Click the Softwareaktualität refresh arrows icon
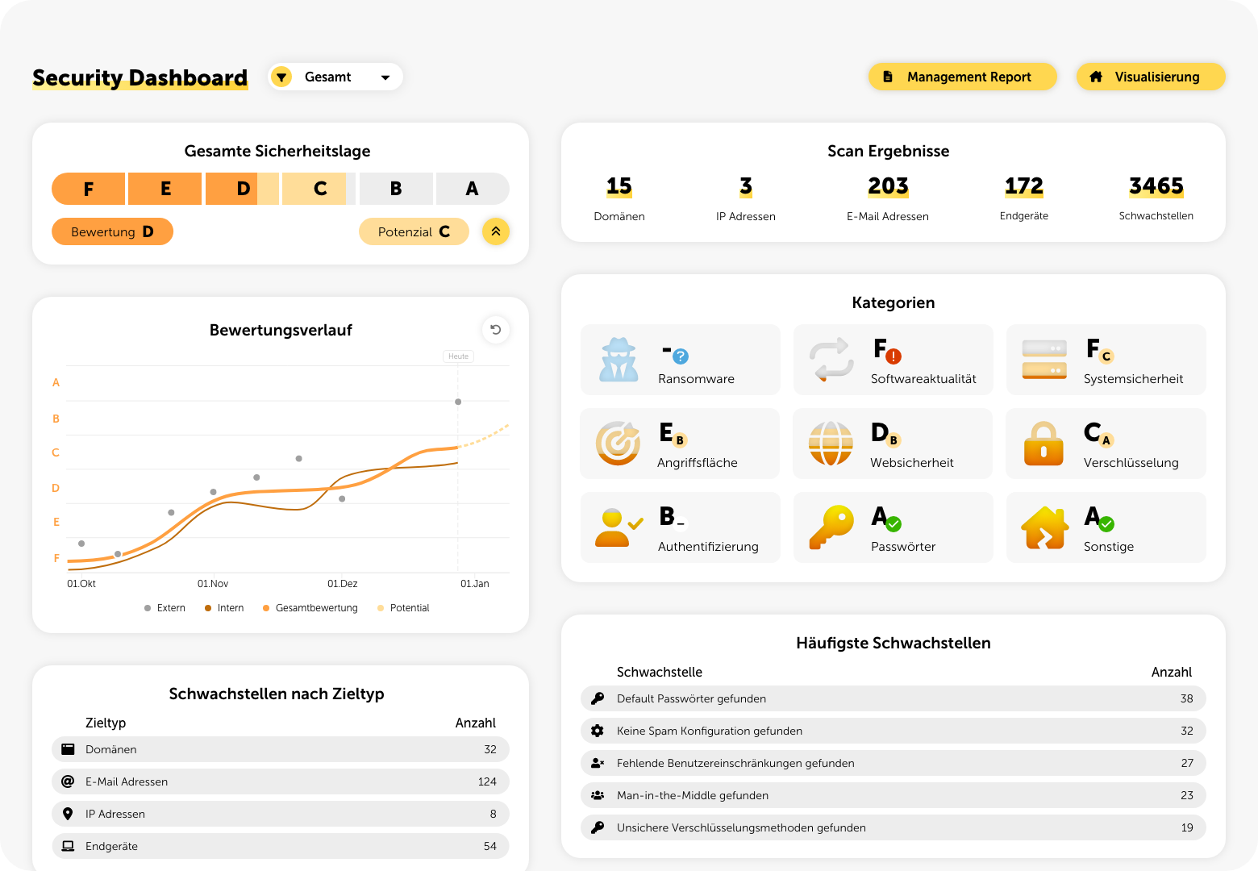Screen dimensions: 1258x871 click(x=831, y=360)
